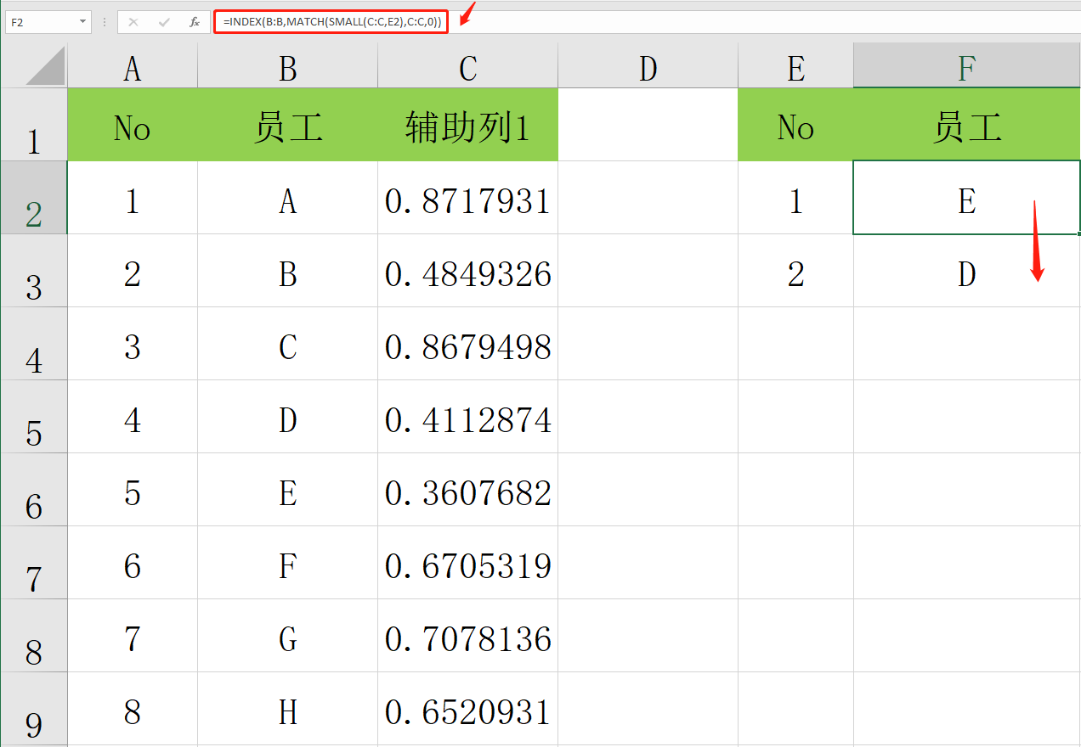This screenshot has width=1081, height=747.
Task: Select row 4 header
Action: [x=34, y=344]
